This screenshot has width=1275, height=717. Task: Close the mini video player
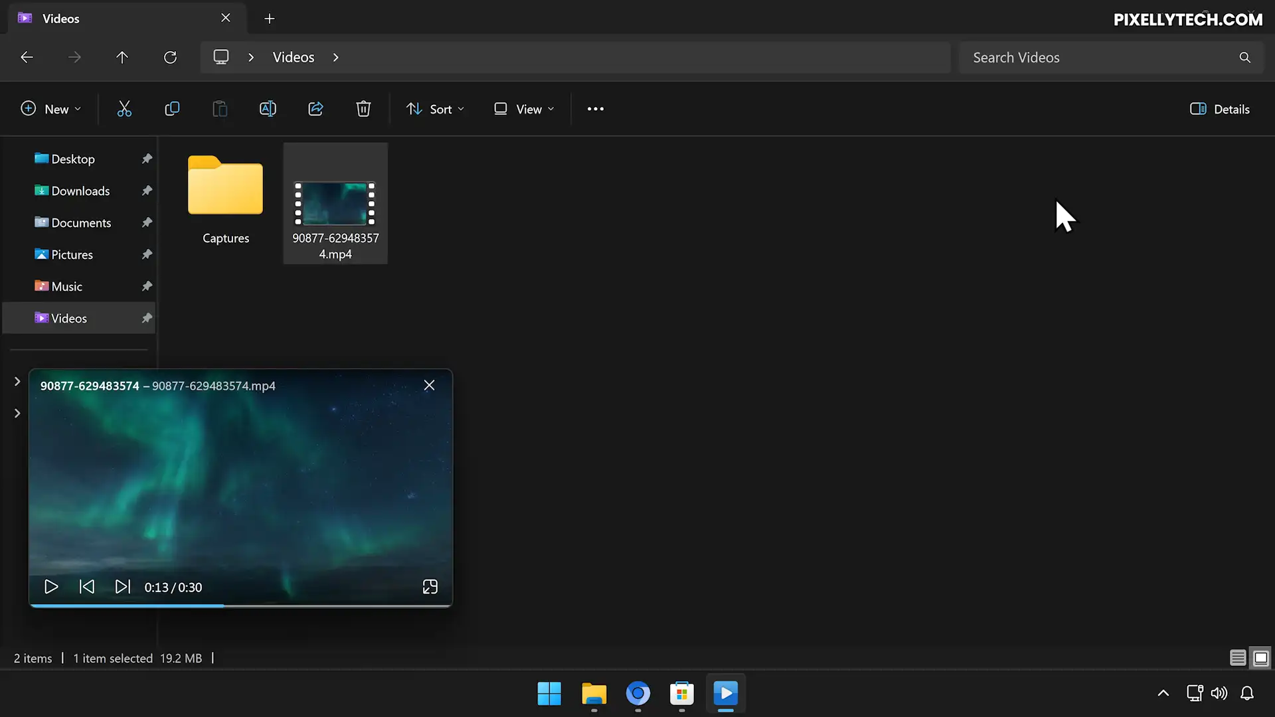tap(430, 386)
